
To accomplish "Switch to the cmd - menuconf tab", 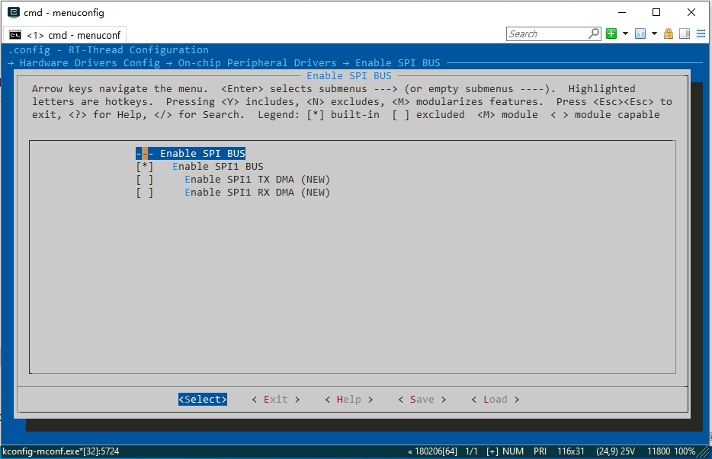I will click(x=73, y=35).
